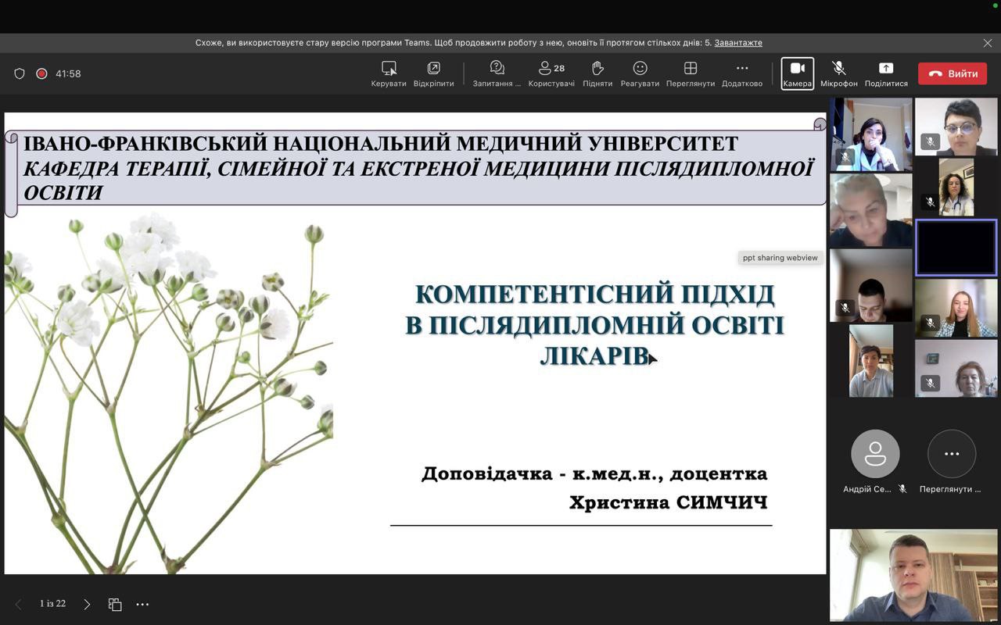Leave the meeting with Вийти button
The width and height of the screenshot is (1001, 625).
953,73
